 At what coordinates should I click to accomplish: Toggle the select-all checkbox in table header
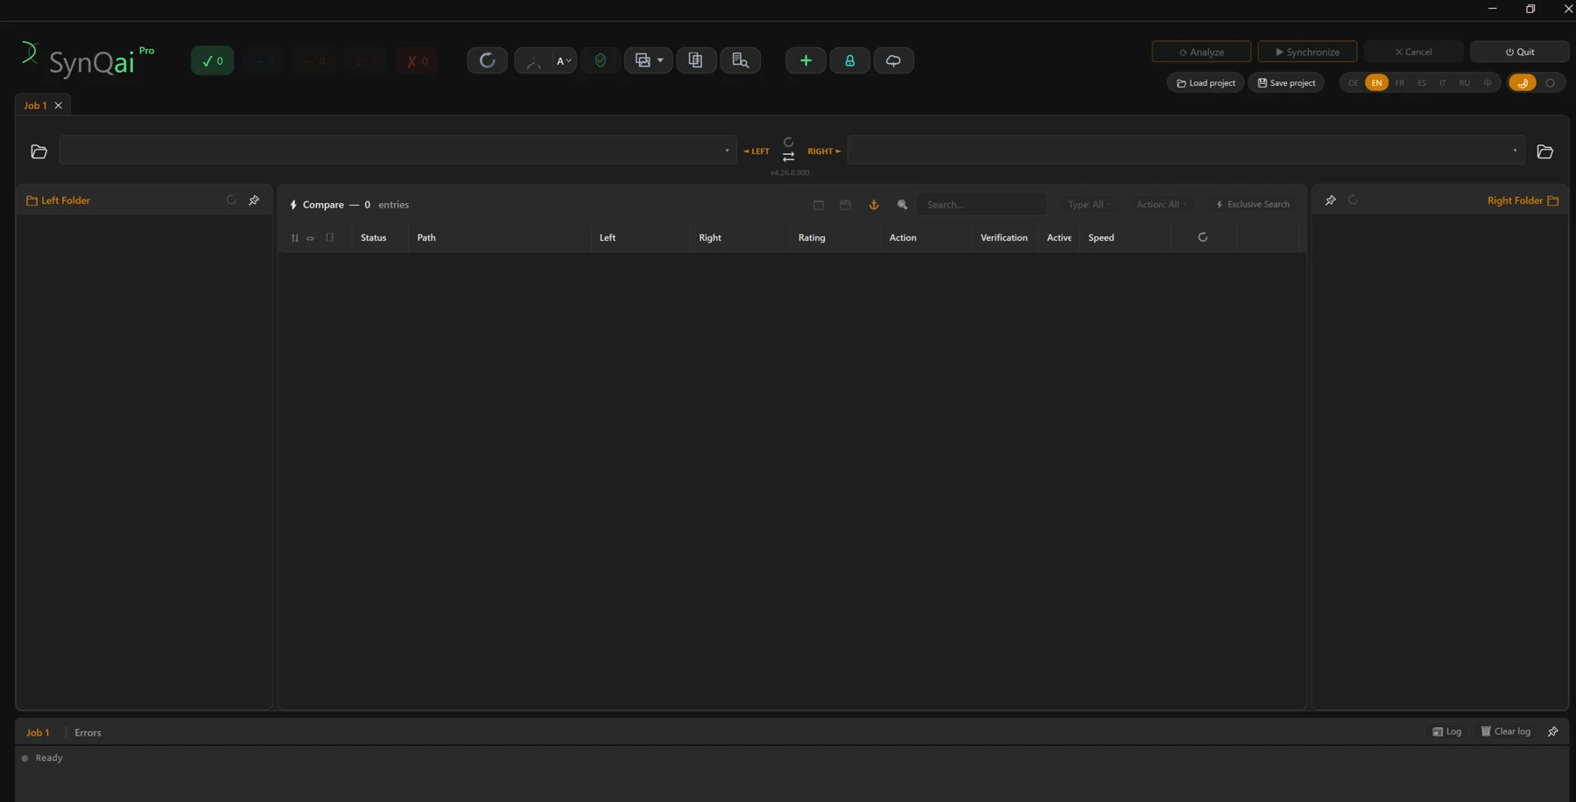(x=329, y=237)
